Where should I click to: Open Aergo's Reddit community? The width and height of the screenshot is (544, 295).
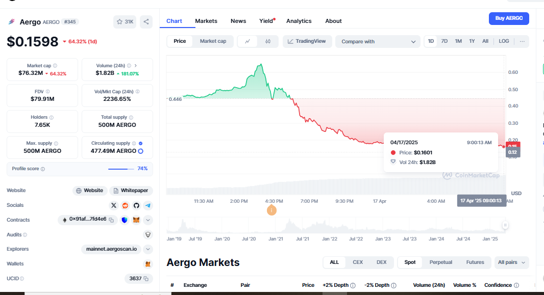[125, 205]
